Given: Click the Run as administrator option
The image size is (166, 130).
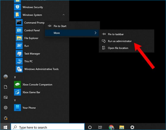Looking at the screenshot, I should pos(120,41).
